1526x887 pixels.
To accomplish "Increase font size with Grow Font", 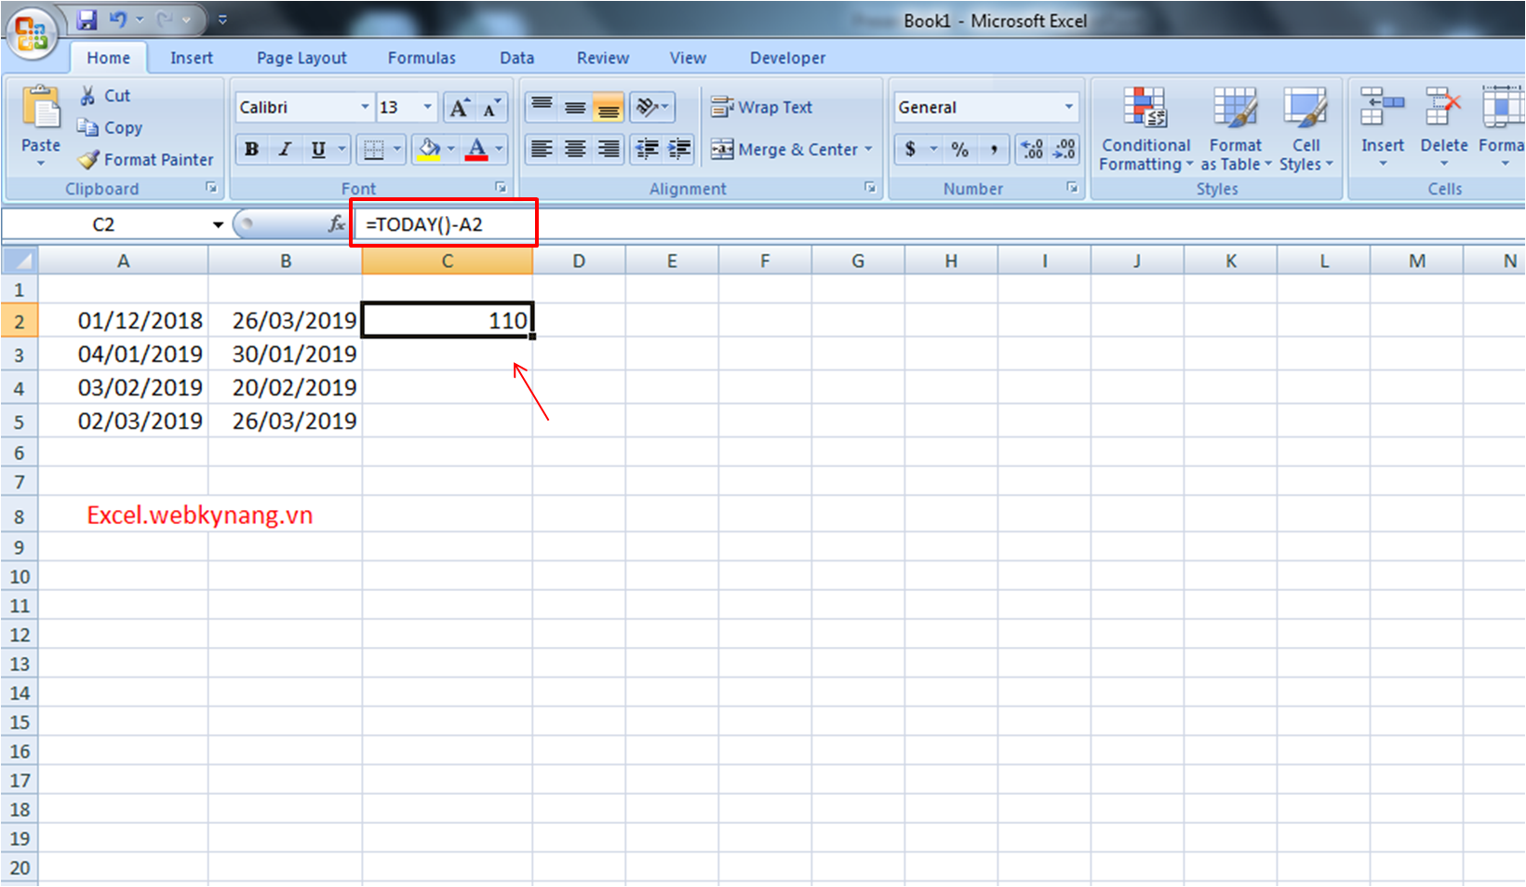I will [459, 108].
